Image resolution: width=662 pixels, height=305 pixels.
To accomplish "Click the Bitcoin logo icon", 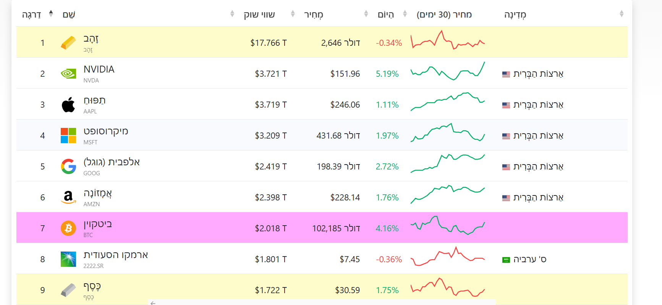I will 68,228.
